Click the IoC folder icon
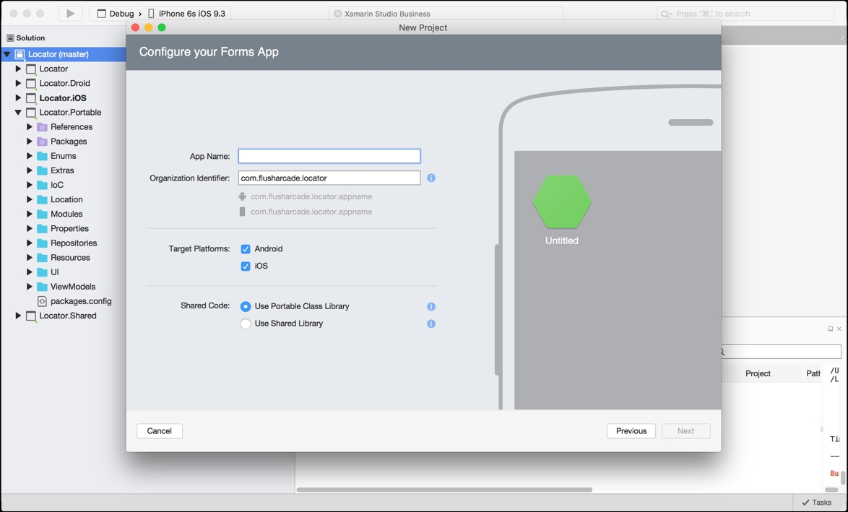The height and width of the screenshot is (512, 848). click(x=42, y=186)
